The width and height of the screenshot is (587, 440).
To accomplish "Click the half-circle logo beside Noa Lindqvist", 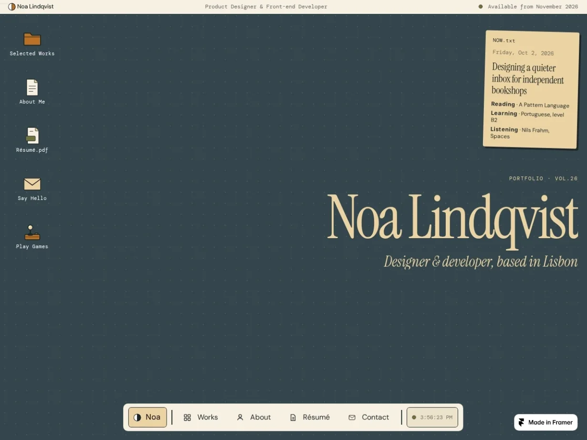I will (12, 7).
